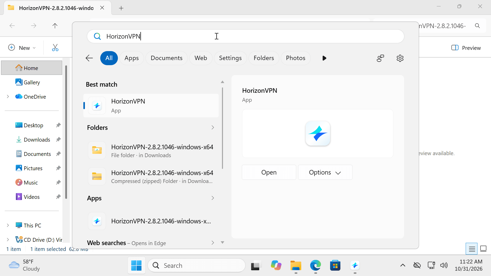Click the search magnifier icon in search box
Viewport: 491px width, 276px height.
(97, 36)
